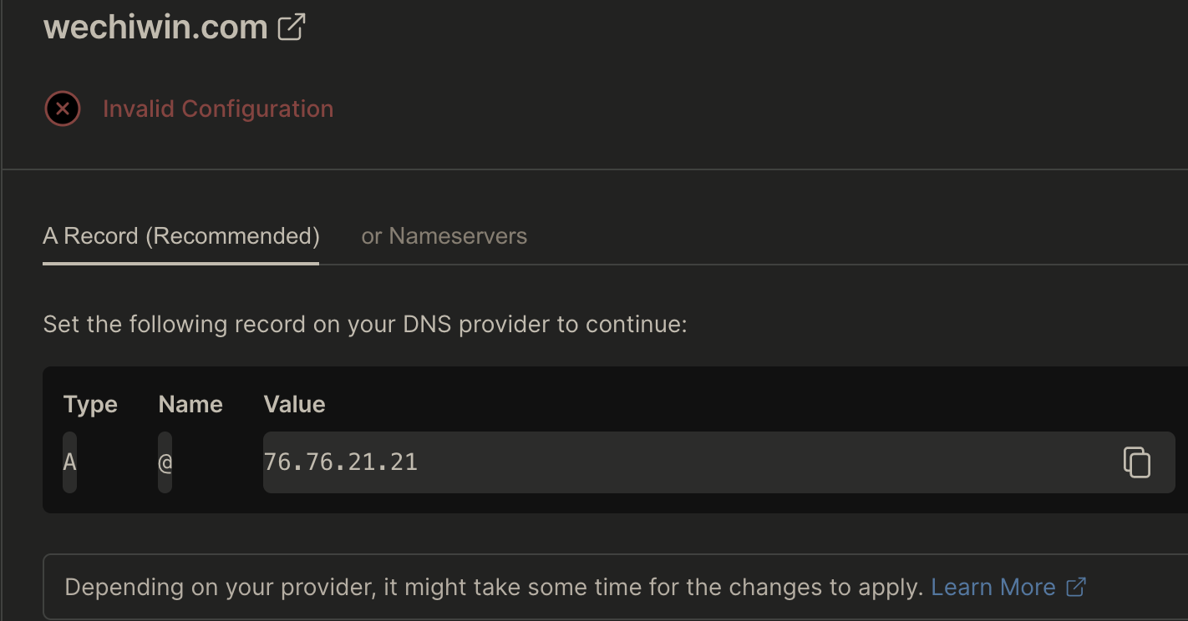The width and height of the screenshot is (1188, 621).
Task: Open wechiwin.com via its external link icon
Action: click(291, 27)
